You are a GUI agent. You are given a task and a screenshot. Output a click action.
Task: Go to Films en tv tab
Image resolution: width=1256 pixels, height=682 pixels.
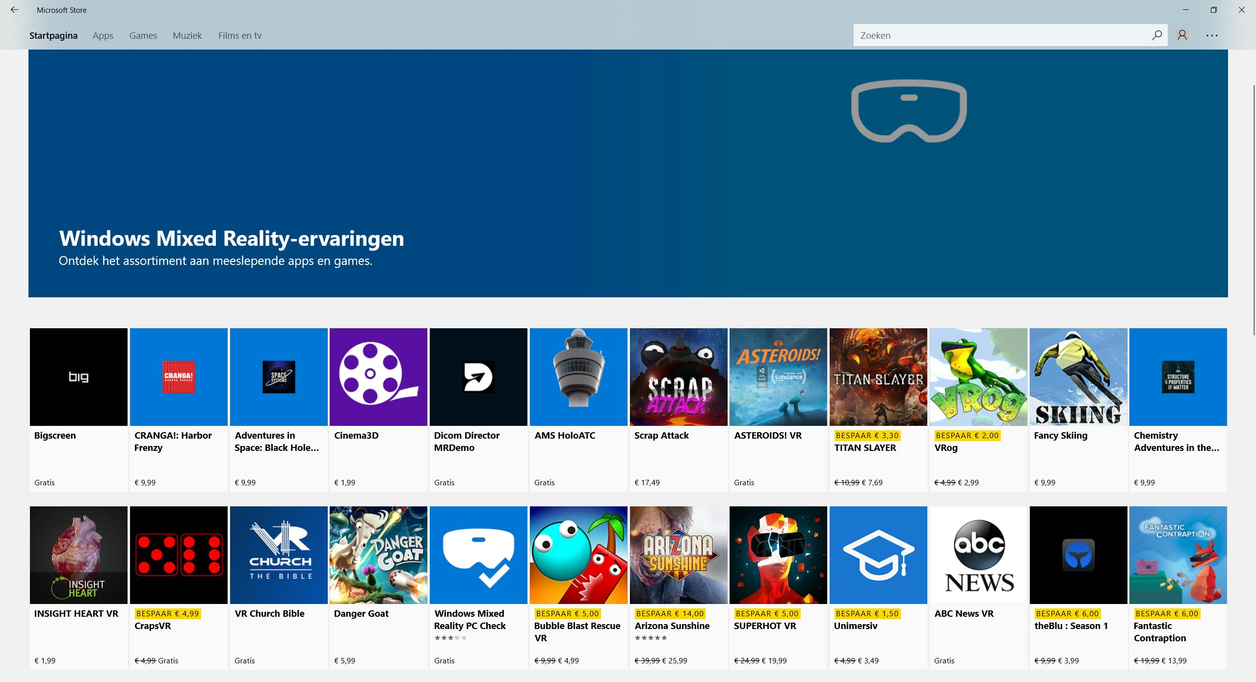click(x=240, y=35)
